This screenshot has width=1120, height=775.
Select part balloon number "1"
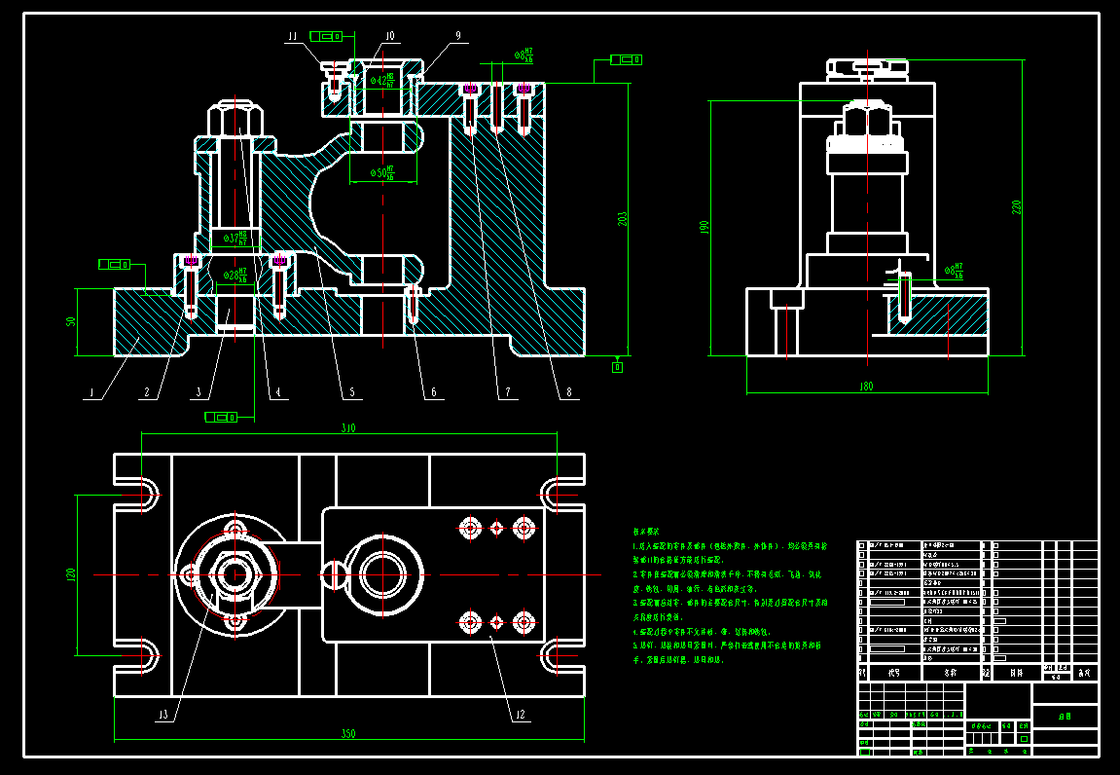91,392
